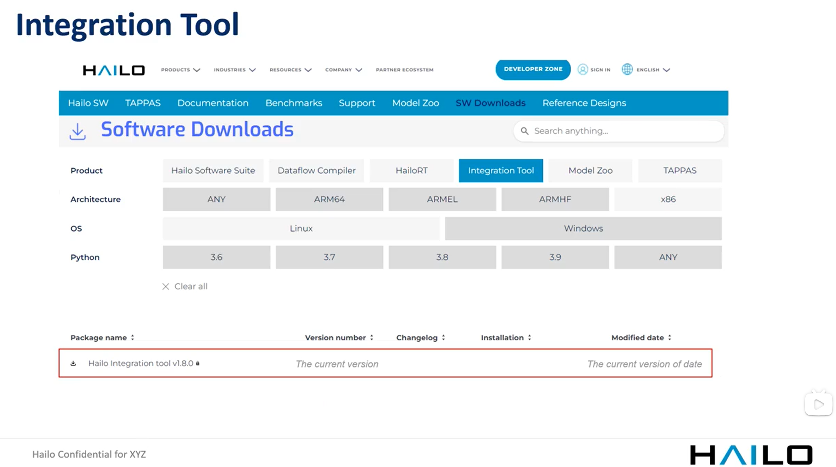Click the Sign In link
This screenshot has height=467, width=836.
pos(600,70)
